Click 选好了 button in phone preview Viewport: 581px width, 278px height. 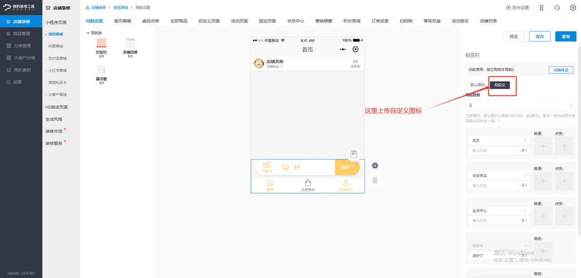coord(347,167)
